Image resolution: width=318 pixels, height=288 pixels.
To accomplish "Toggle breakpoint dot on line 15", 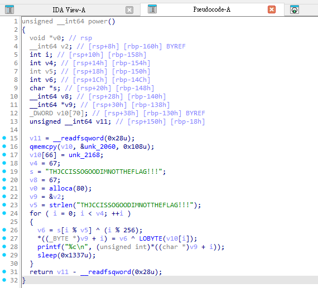I will click(4, 138).
